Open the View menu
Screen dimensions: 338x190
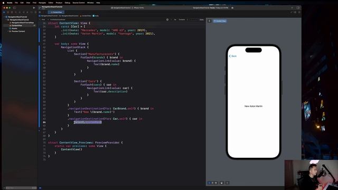pos(28,3)
